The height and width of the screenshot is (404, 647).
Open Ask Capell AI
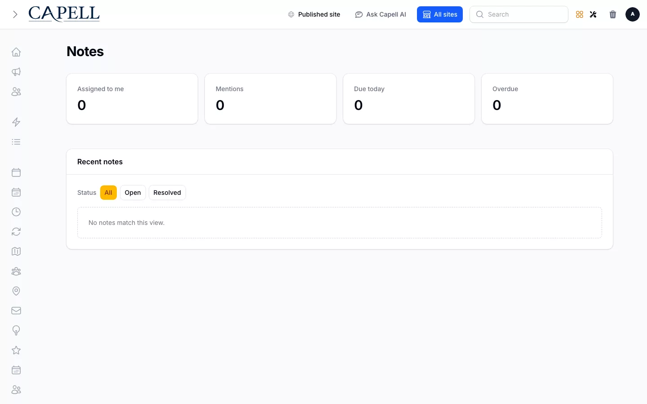click(x=381, y=14)
